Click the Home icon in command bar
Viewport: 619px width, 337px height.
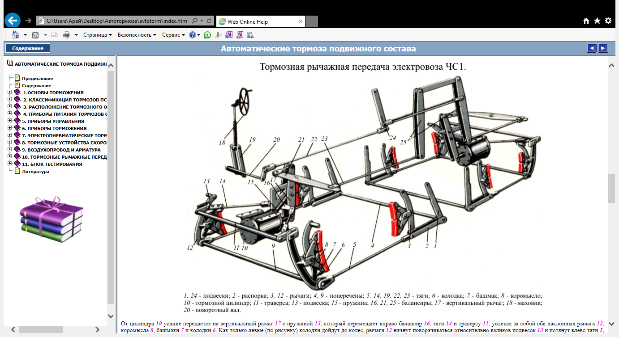click(x=16, y=35)
